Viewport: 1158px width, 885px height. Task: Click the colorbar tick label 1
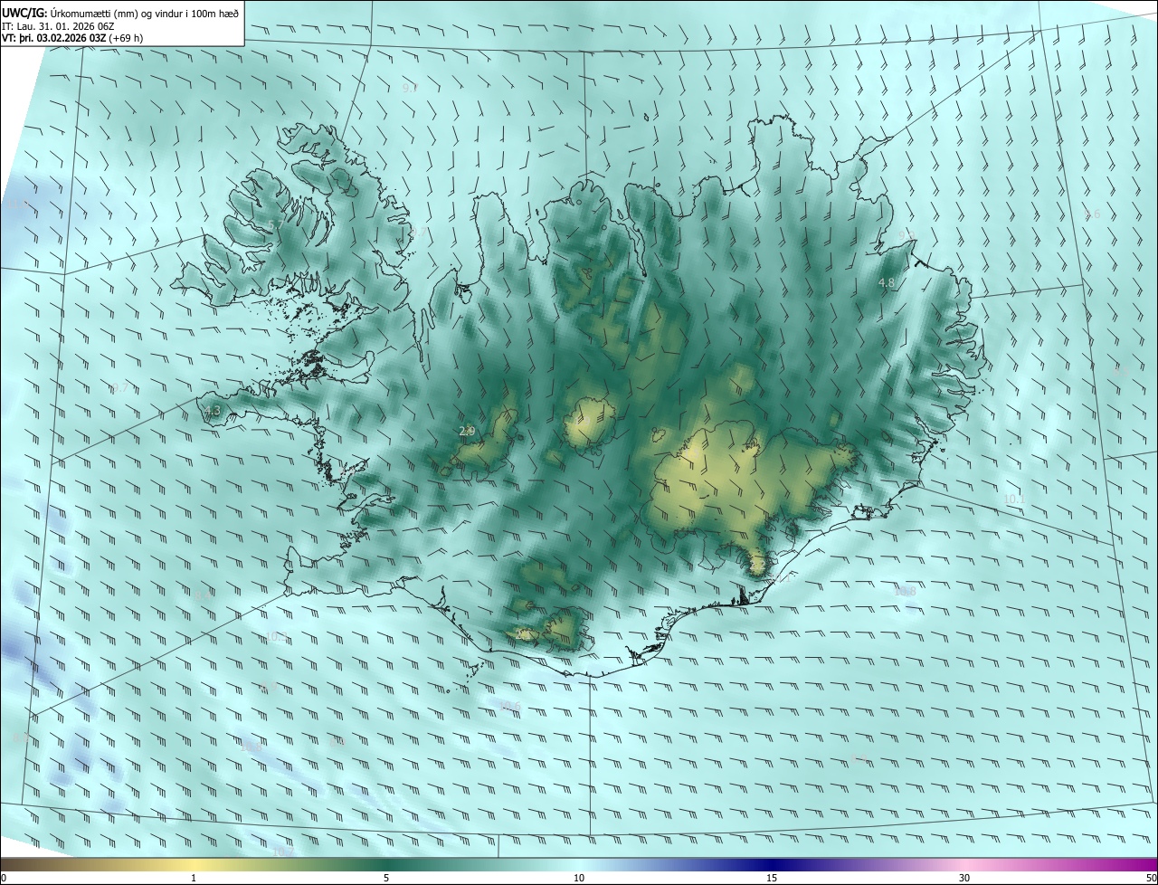(194, 879)
